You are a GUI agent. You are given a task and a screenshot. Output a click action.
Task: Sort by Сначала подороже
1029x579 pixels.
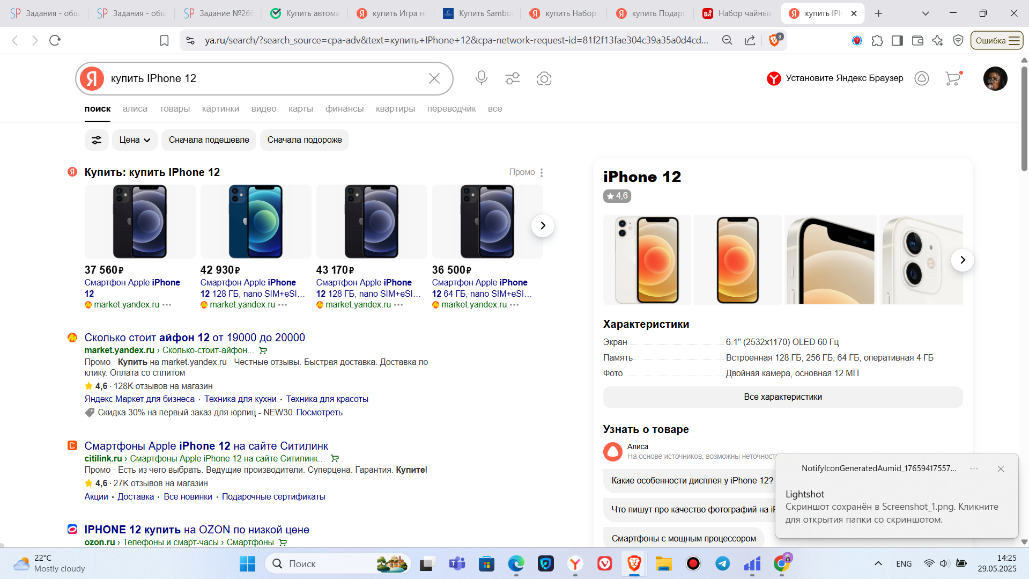coord(305,140)
